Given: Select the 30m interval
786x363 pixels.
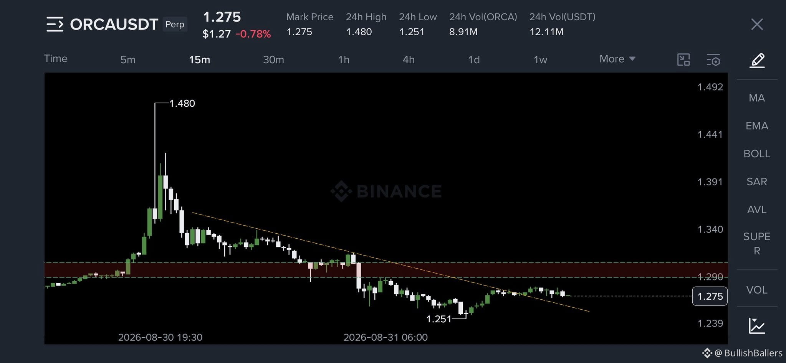Looking at the screenshot, I should tap(273, 60).
